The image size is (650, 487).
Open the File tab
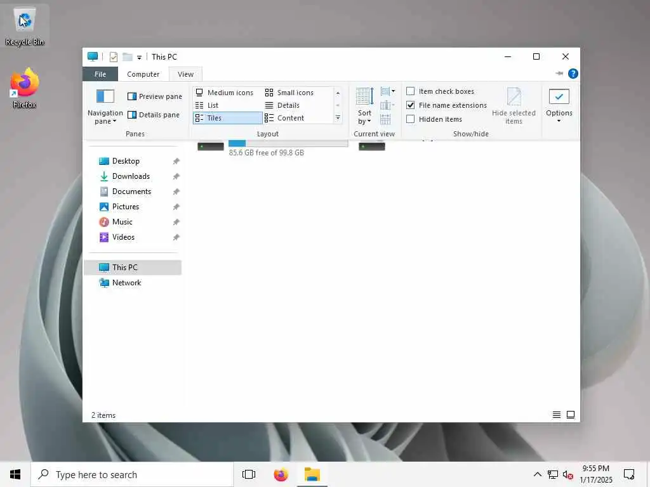[x=100, y=74]
